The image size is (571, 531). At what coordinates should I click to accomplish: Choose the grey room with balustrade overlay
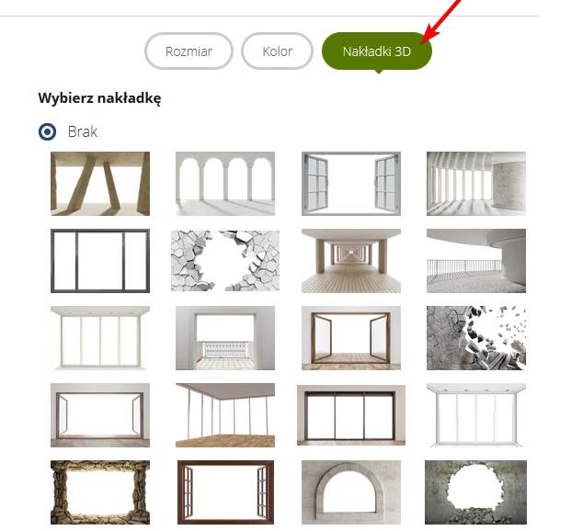coord(225,338)
